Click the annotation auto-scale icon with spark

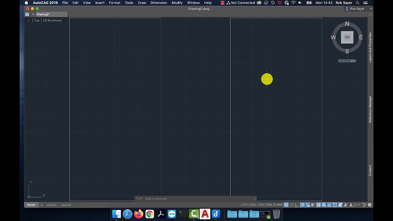pyautogui.click(x=346, y=205)
